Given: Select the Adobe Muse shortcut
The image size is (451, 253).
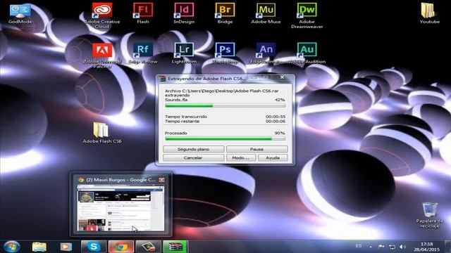Looking at the screenshot, I should [266, 13].
